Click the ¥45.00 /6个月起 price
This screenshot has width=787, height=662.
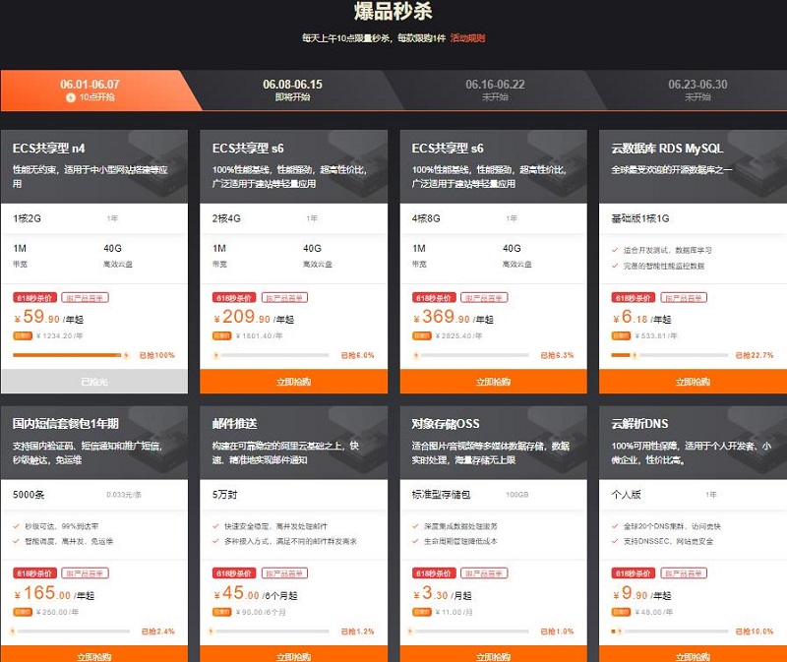pyautogui.click(x=255, y=593)
